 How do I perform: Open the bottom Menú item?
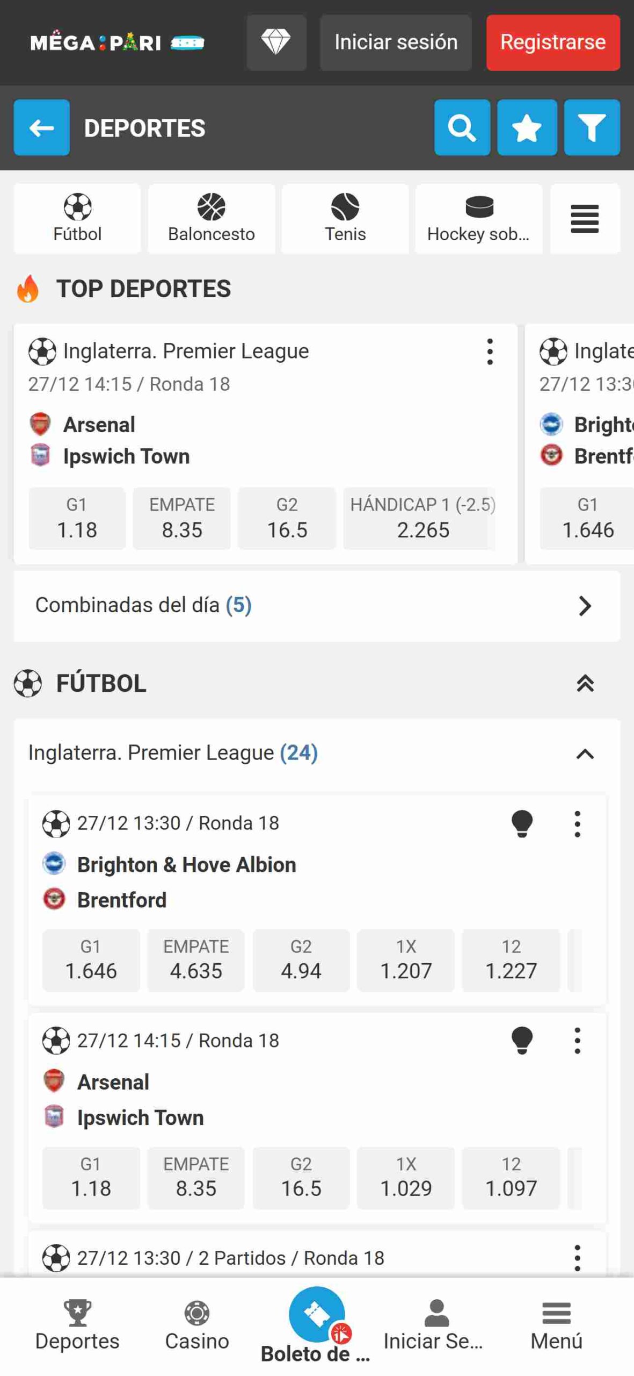pos(556,1325)
